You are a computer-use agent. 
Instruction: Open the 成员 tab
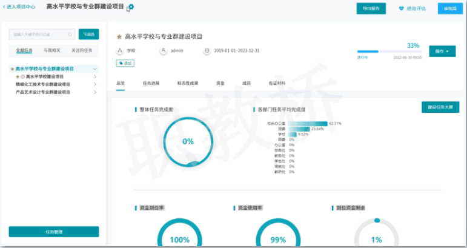tap(247, 83)
